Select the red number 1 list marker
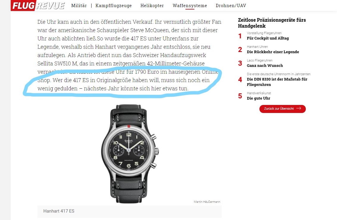Viewport: 337px width, 220px height. [x=240, y=36]
